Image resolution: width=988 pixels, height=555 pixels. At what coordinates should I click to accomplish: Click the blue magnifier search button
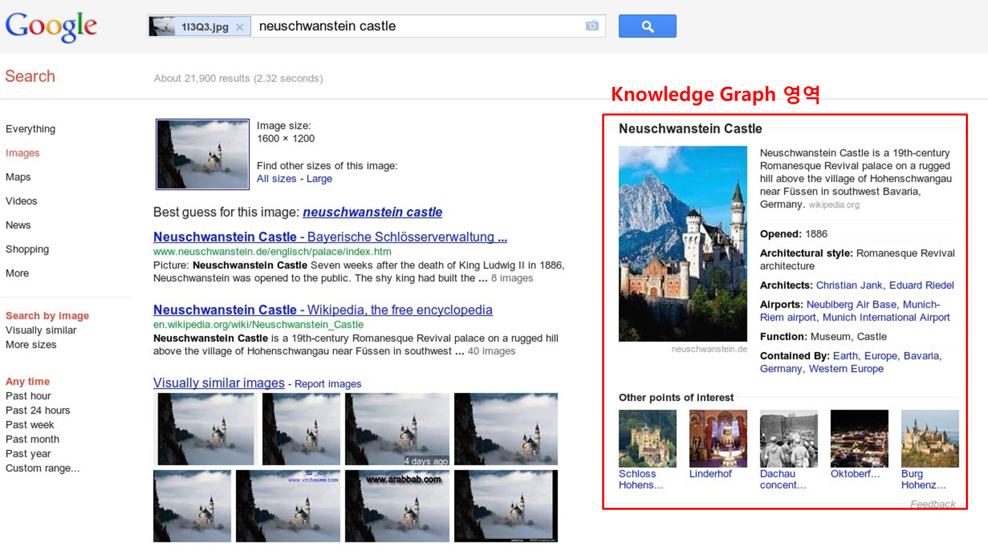pos(647,26)
